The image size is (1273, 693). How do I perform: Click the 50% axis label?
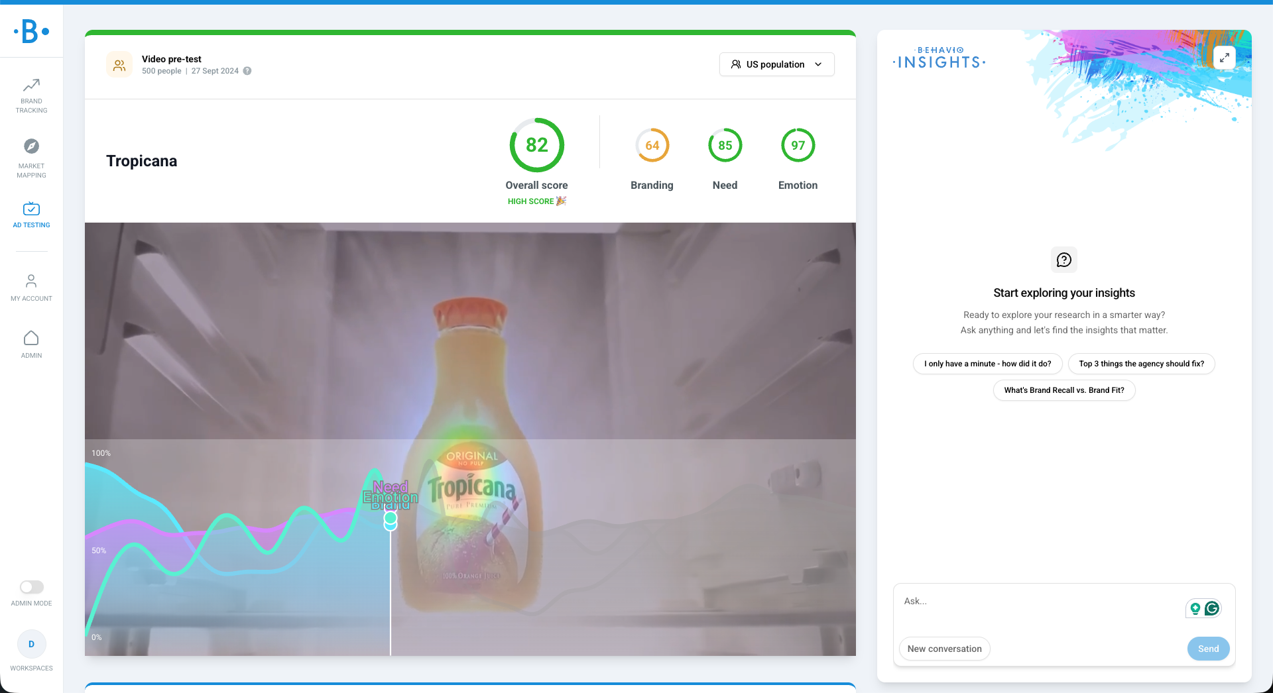point(99,551)
